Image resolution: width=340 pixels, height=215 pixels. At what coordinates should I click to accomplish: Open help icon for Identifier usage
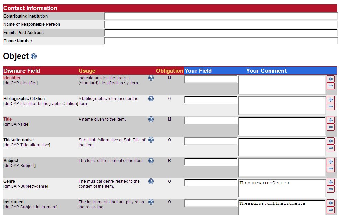151,78
